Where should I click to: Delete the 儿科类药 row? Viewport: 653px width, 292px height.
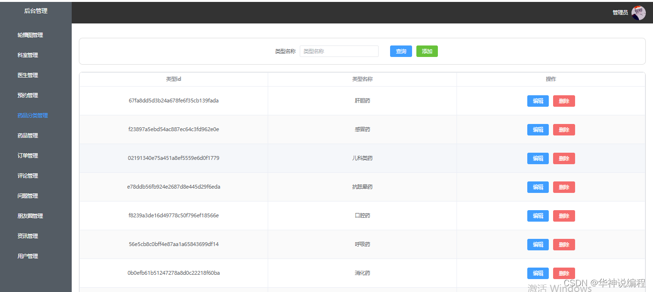click(x=564, y=158)
